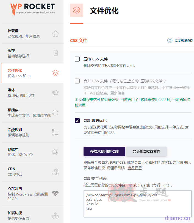
Task: Click the 异步加载CSS文件 button
Action: 146,152
